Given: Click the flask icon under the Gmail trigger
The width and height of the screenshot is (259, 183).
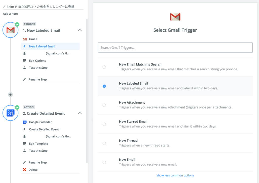Looking at the screenshot, I should point(25,68).
